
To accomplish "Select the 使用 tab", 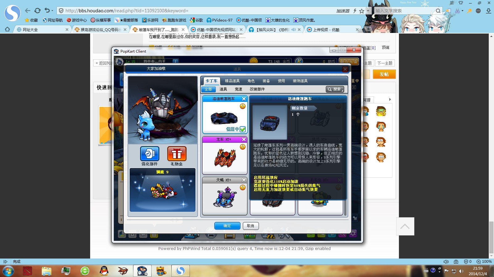I will pos(281,81).
